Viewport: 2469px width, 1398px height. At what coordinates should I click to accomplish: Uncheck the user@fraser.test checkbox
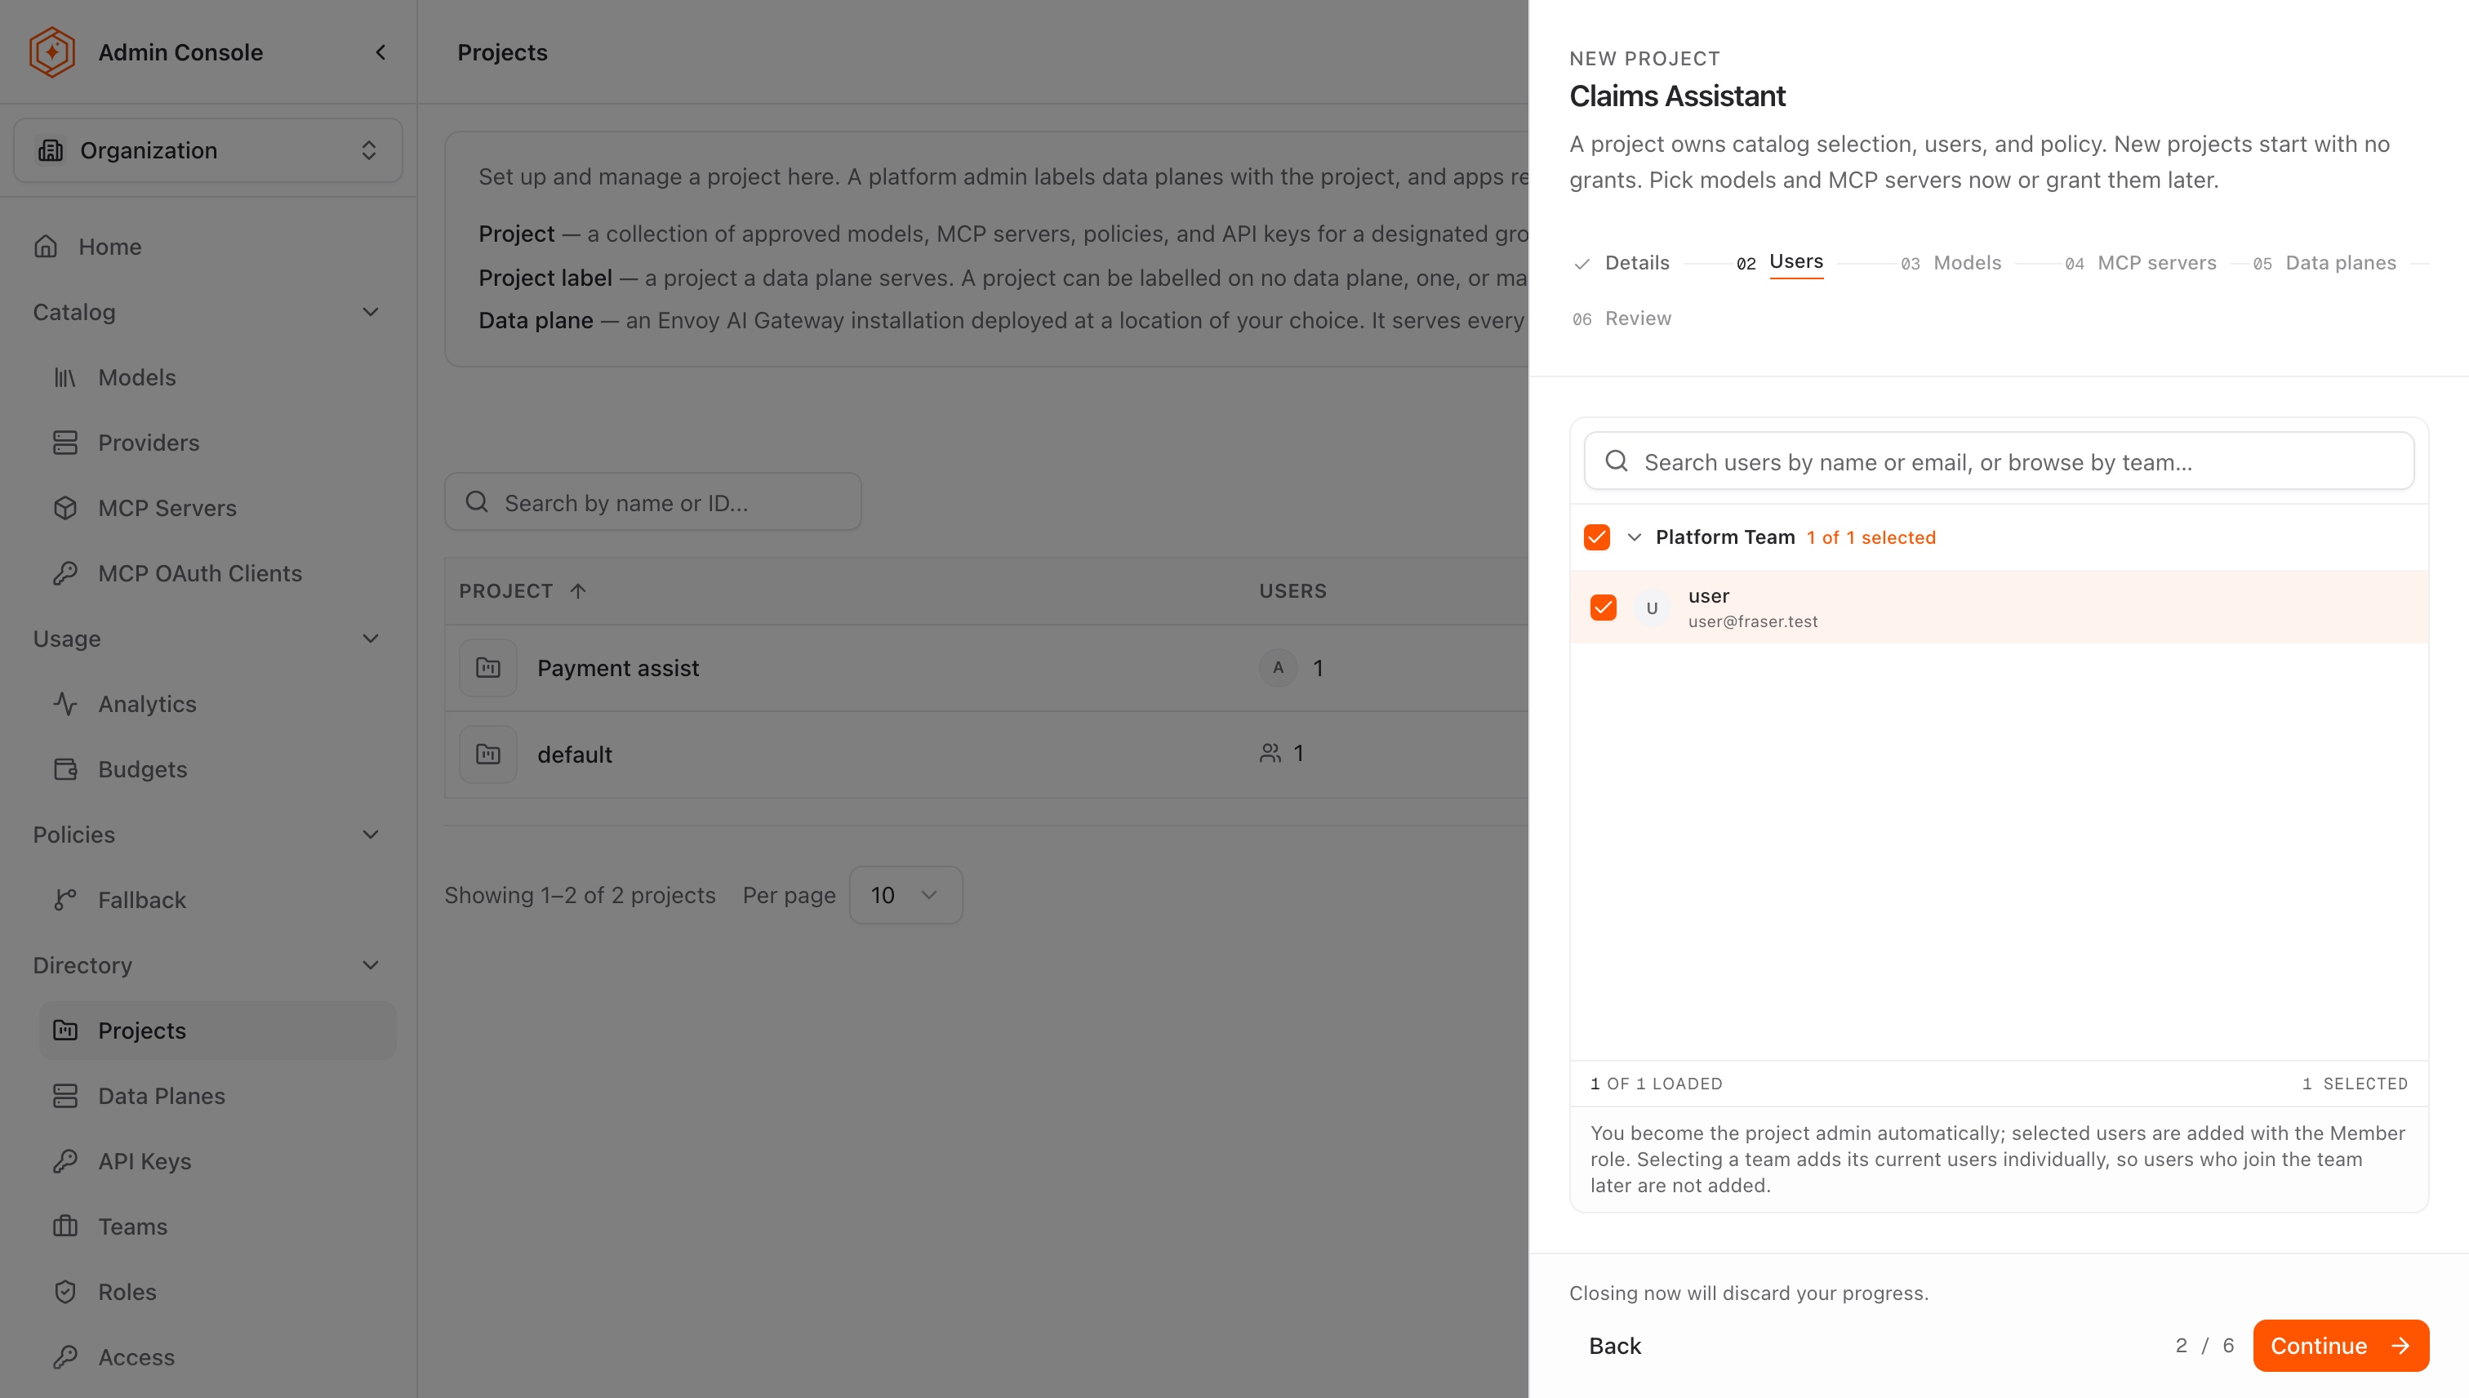click(x=1603, y=607)
